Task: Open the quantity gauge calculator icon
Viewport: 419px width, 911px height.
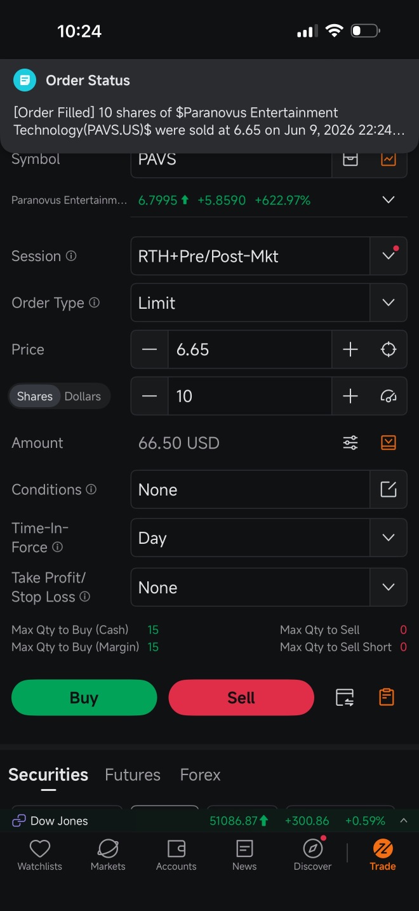Action: (389, 396)
